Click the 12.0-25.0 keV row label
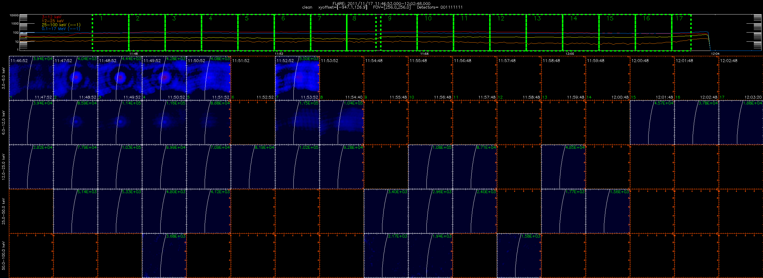Viewport: 763px width, 278px height. point(4,167)
